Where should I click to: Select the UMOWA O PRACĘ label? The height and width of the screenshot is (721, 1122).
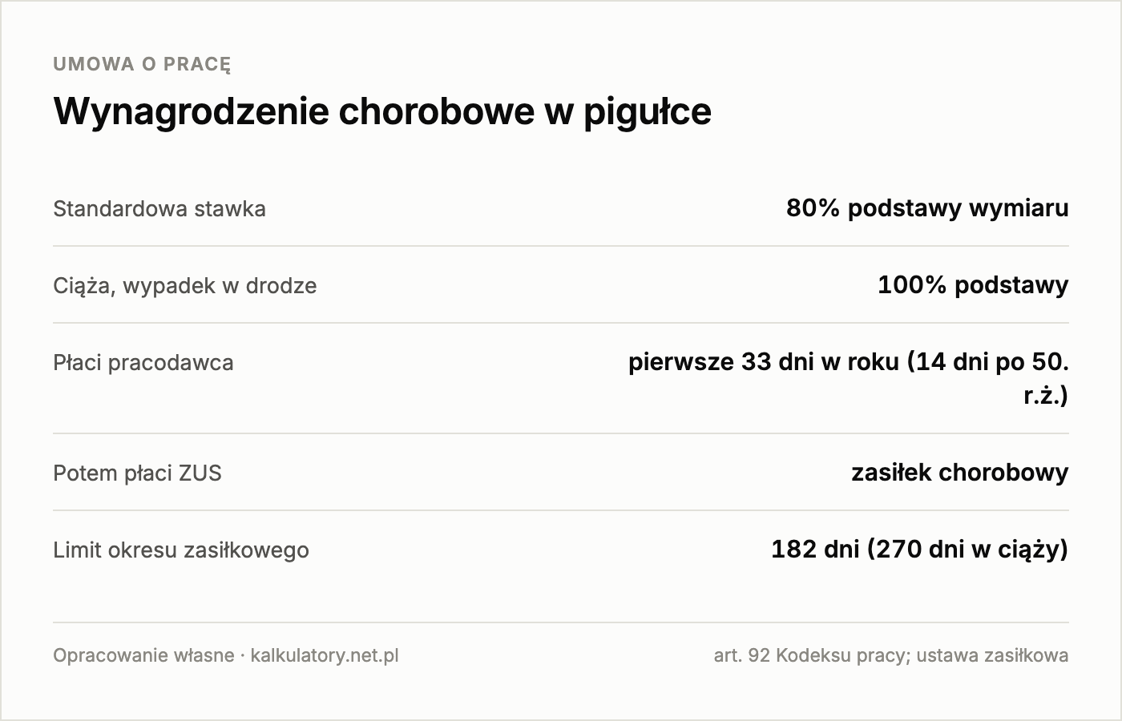[x=142, y=64]
